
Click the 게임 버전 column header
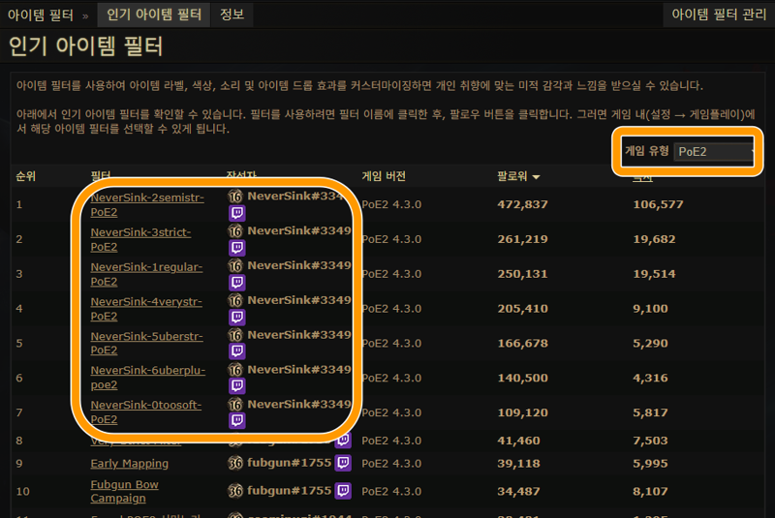pyautogui.click(x=384, y=176)
